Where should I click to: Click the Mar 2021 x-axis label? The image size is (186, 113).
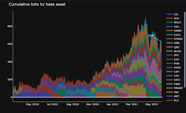132,104
